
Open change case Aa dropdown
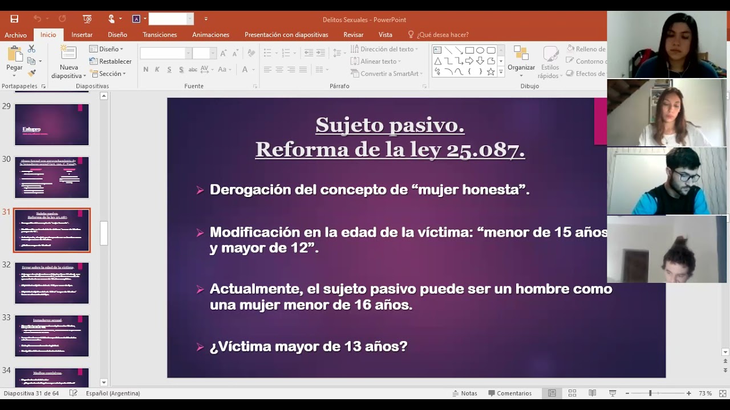click(x=224, y=69)
